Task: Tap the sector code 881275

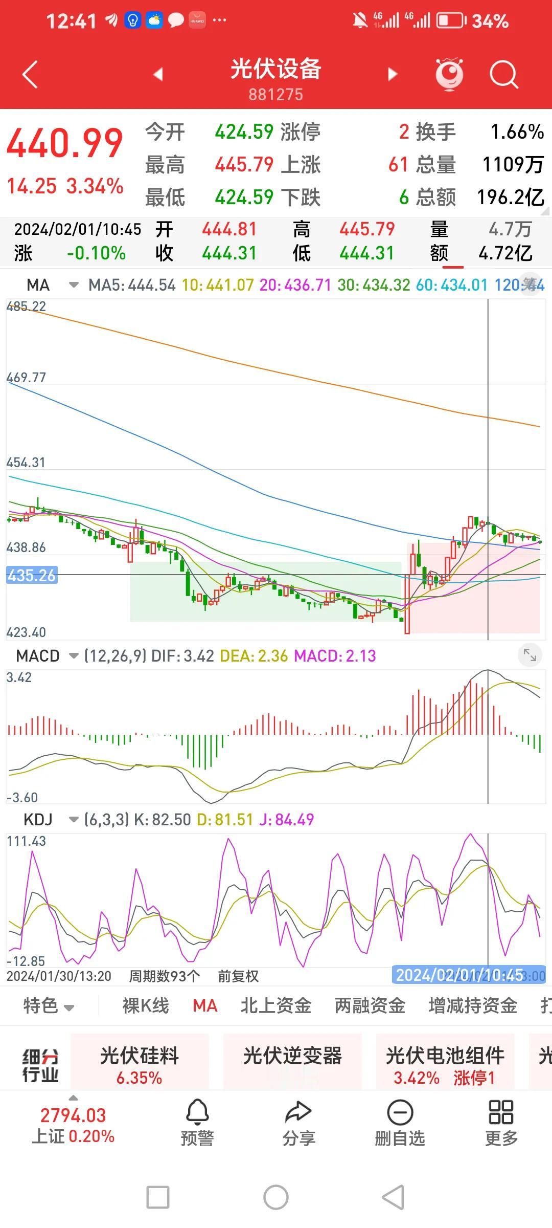Action: coord(276,95)
